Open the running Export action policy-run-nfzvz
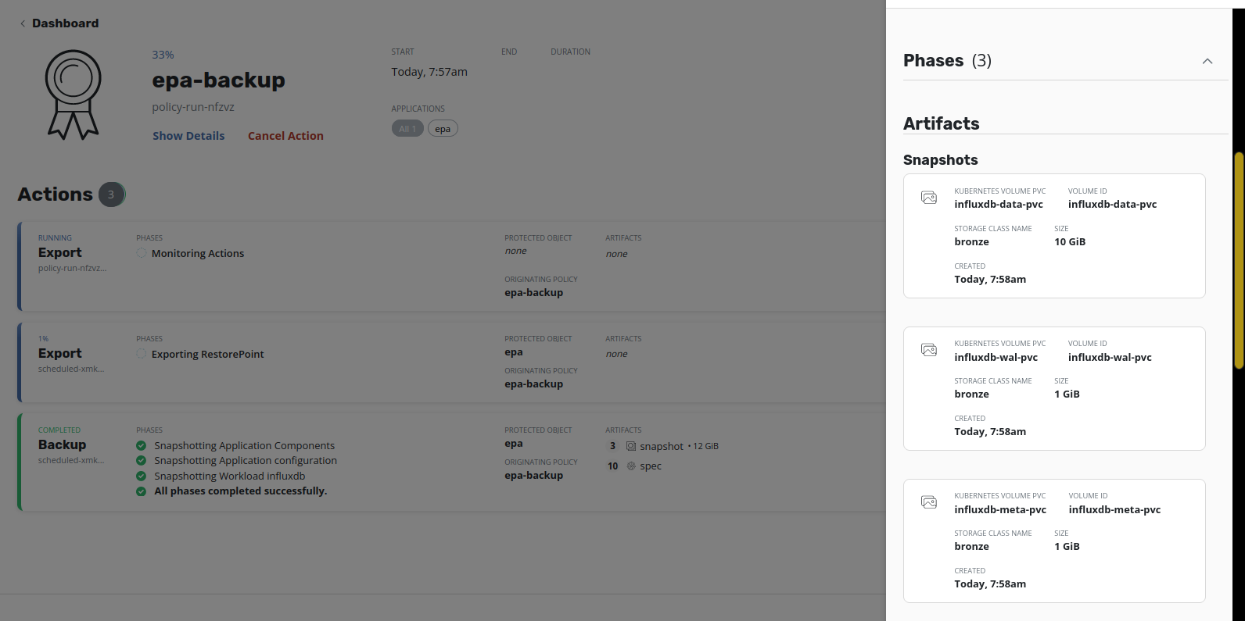This screenshot has height=621, width=1245. (452, 266)
